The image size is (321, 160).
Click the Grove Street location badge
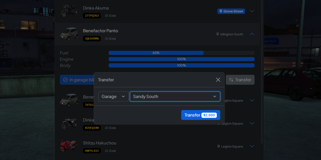click(231, 11)
